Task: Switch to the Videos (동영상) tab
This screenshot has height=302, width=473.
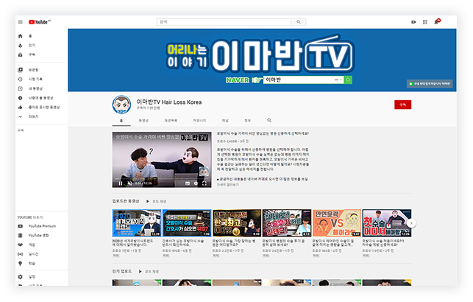Action: pos(143,121)
